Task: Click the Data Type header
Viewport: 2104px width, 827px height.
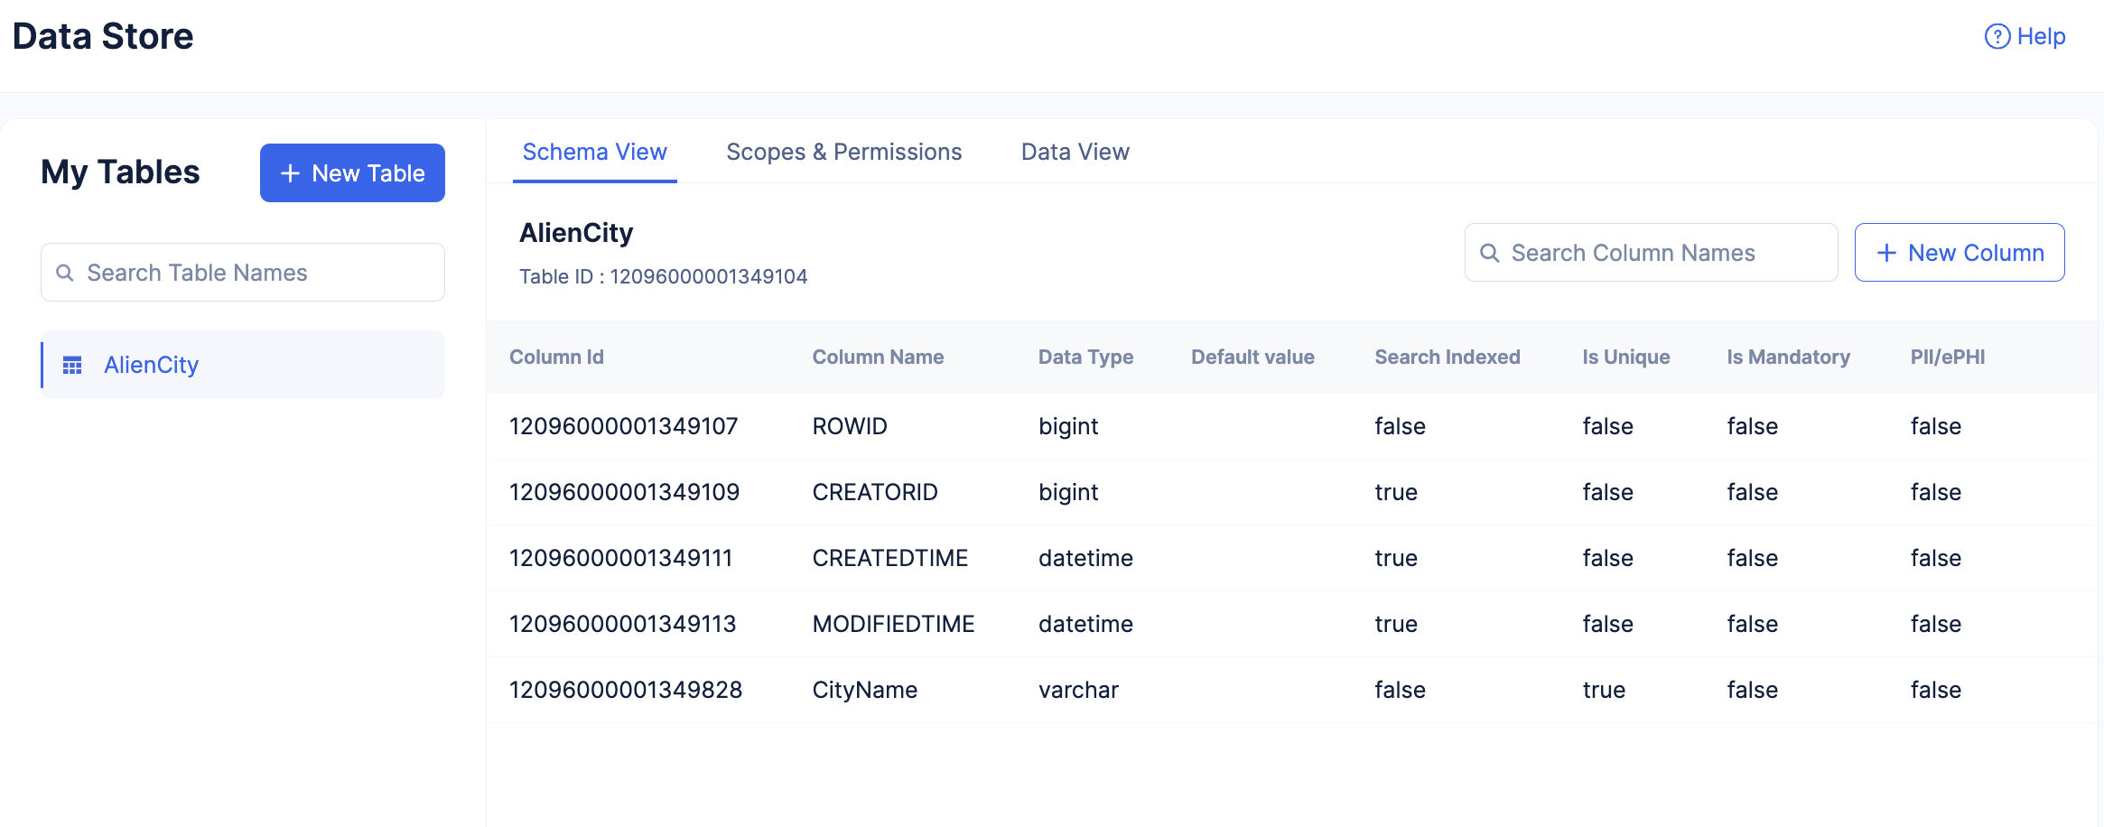Action: [x=1085, y=357]
